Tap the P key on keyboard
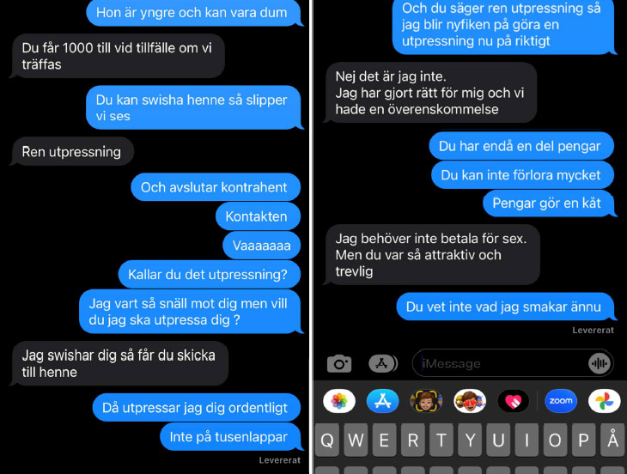This screenshot has width=627, height=474. point(584,441)
